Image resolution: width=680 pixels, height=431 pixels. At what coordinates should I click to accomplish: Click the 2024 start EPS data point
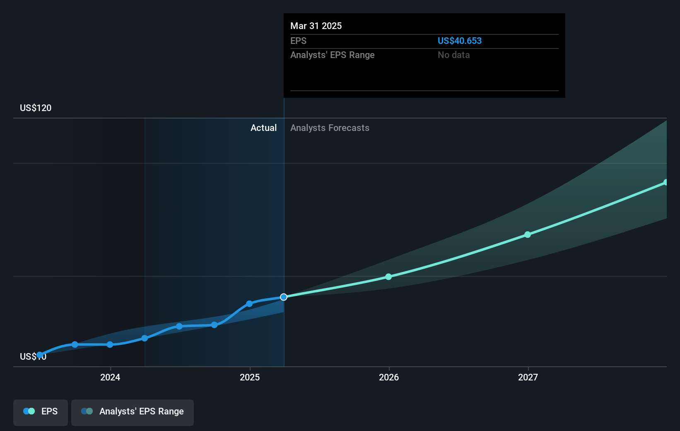pos(110,344)
